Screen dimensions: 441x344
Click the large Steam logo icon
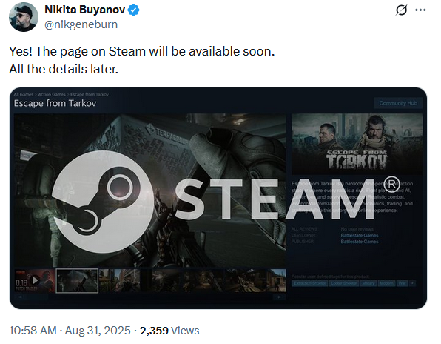point(102,202)
